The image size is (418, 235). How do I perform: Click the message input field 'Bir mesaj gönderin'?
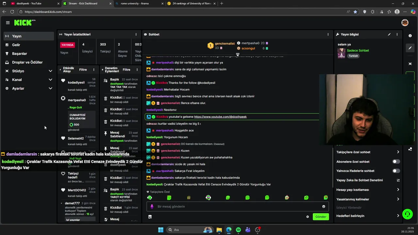237,206
